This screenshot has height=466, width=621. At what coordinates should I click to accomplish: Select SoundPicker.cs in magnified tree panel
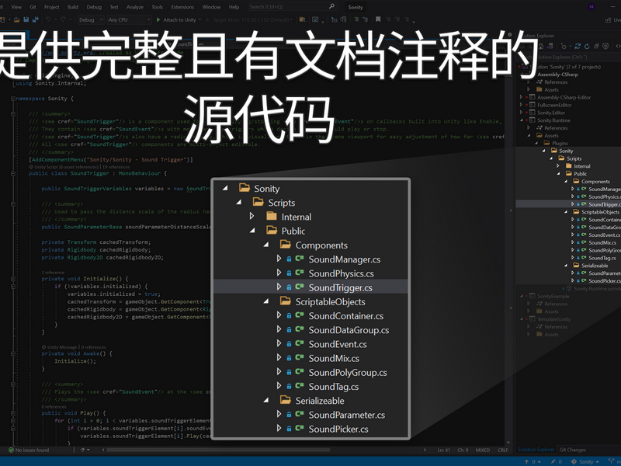click(338, 429)
